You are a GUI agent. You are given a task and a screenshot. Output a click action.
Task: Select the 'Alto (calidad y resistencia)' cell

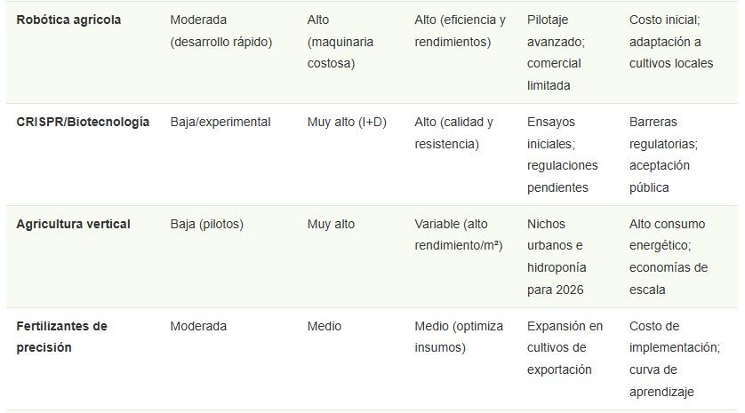[x=454, y=132]
